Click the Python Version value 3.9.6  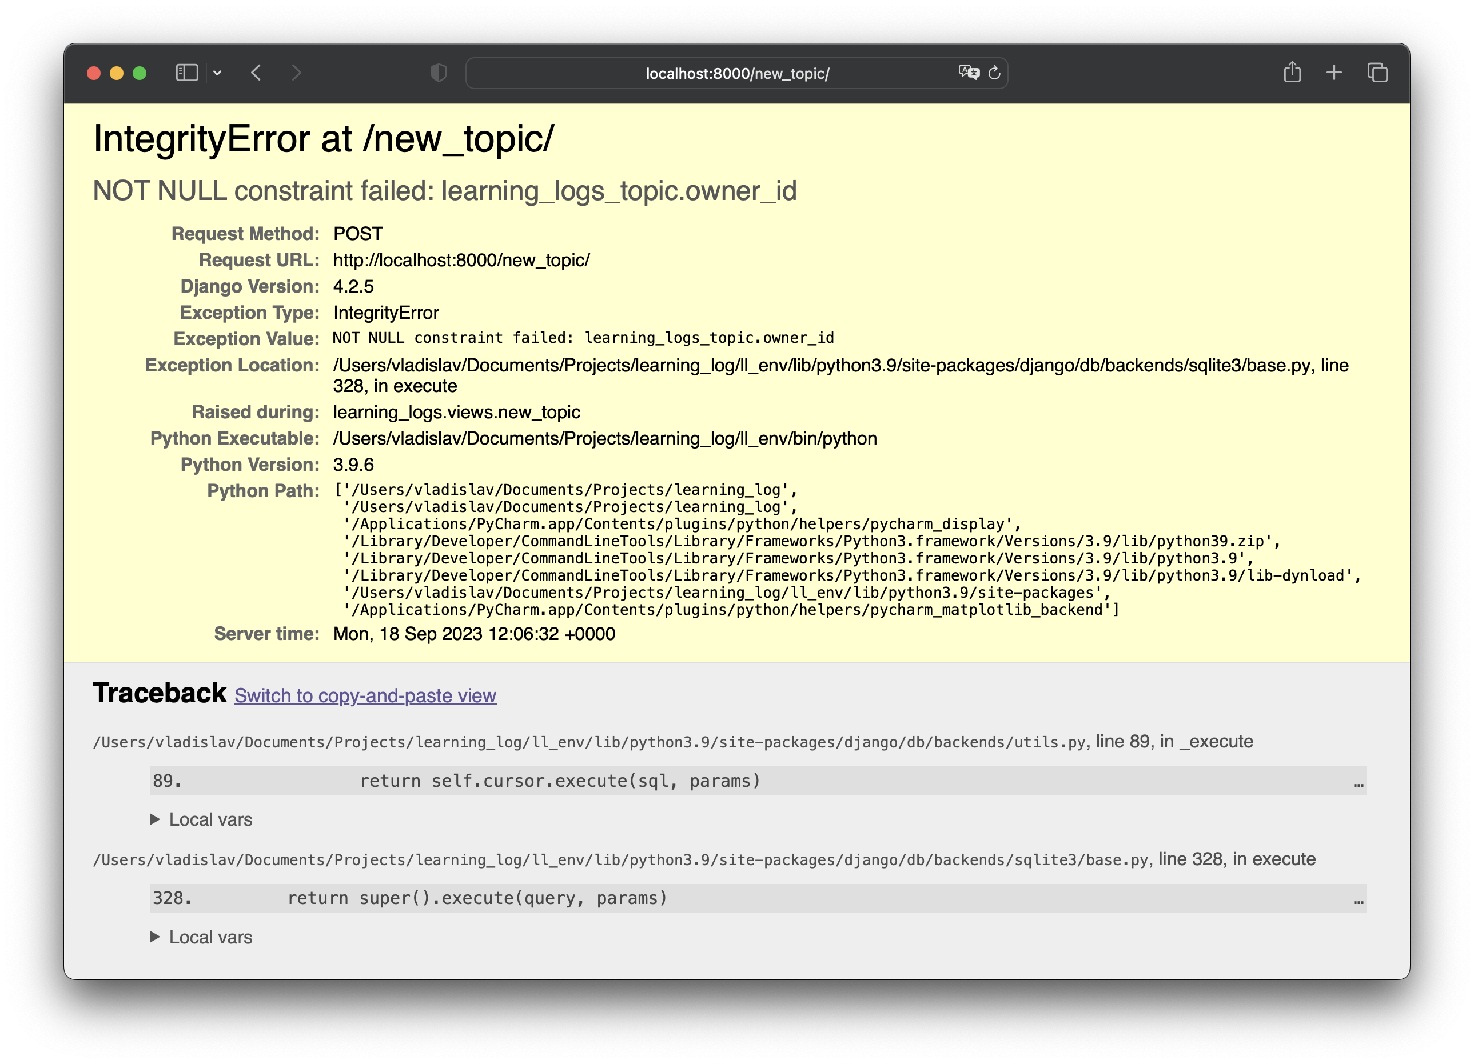click(353, 465)
